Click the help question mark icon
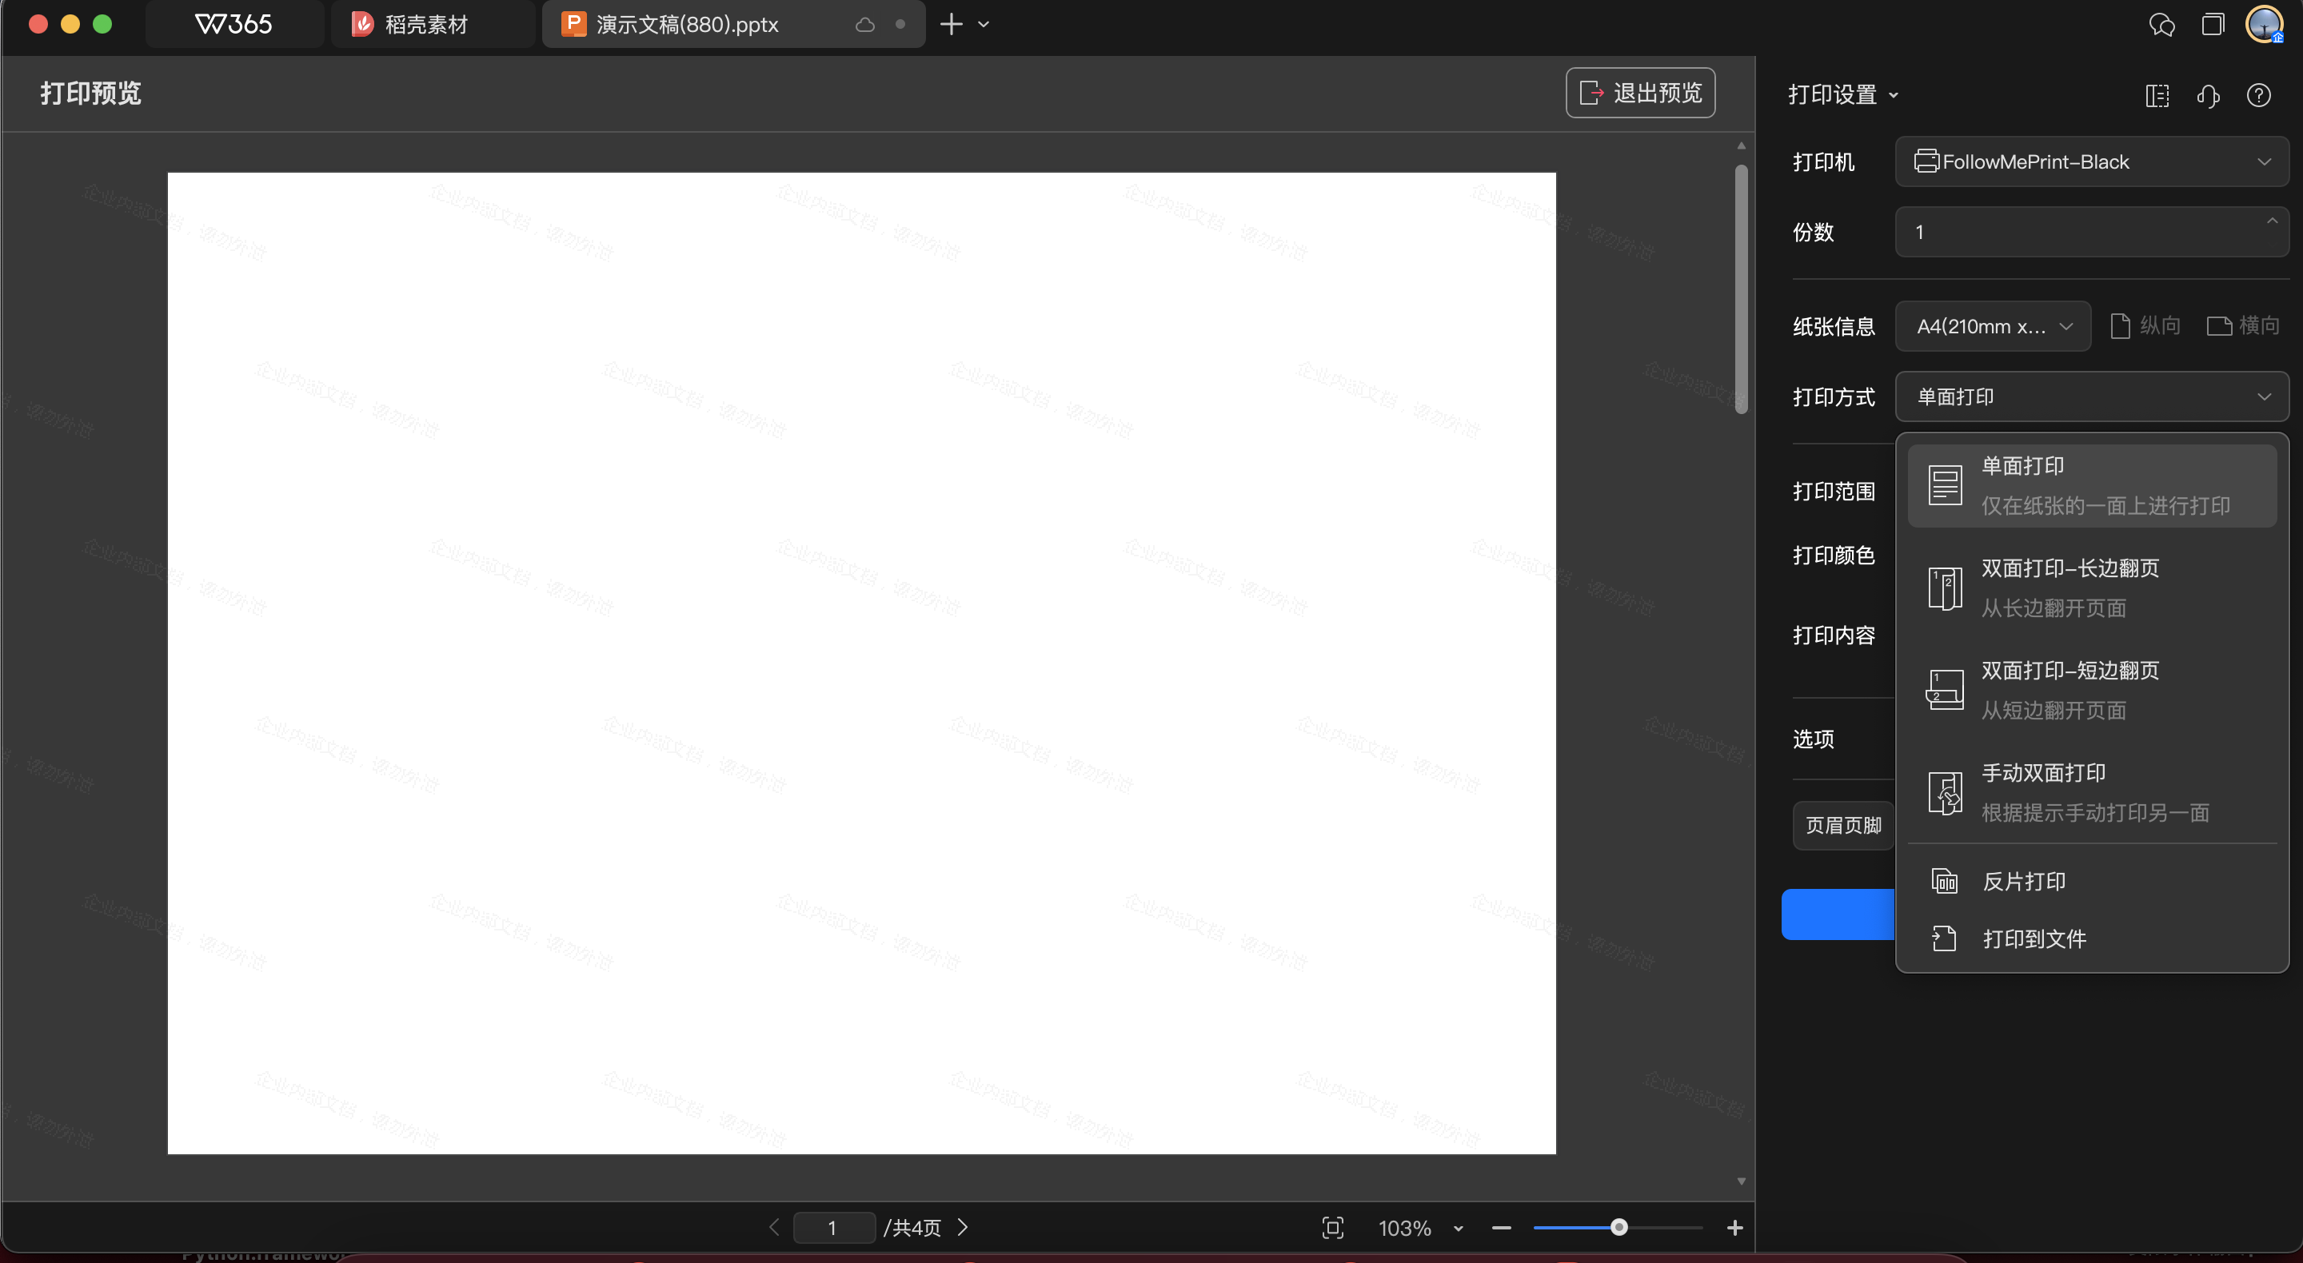Screen dimensions: 2303x1263 [x=2258, y=95]
